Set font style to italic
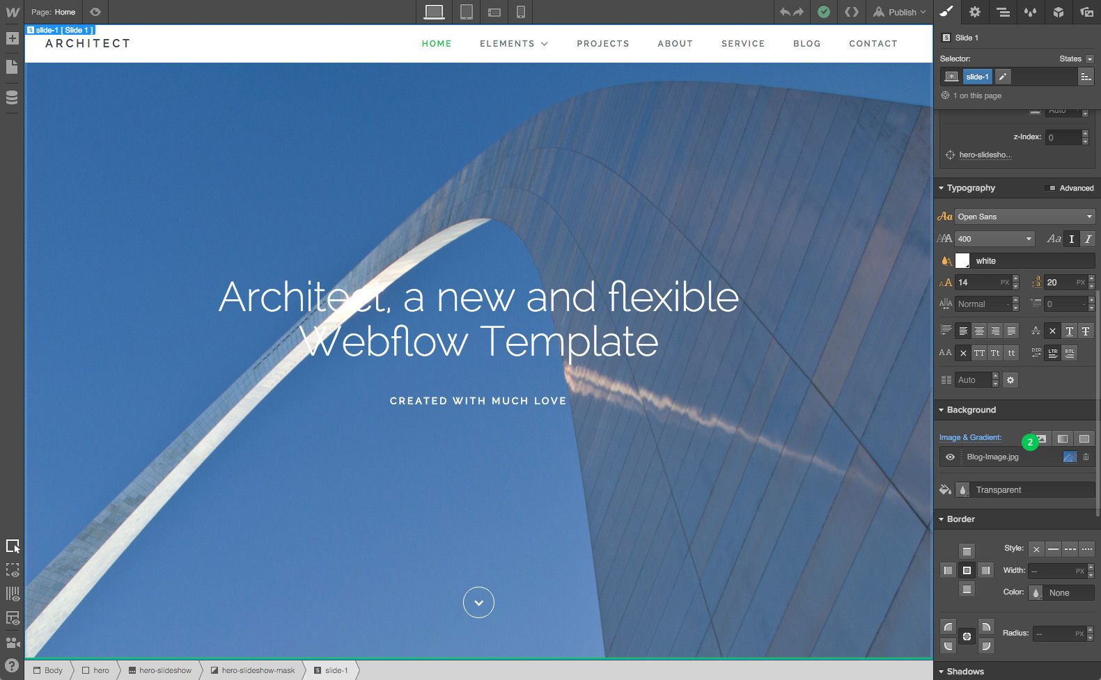 1088,239
